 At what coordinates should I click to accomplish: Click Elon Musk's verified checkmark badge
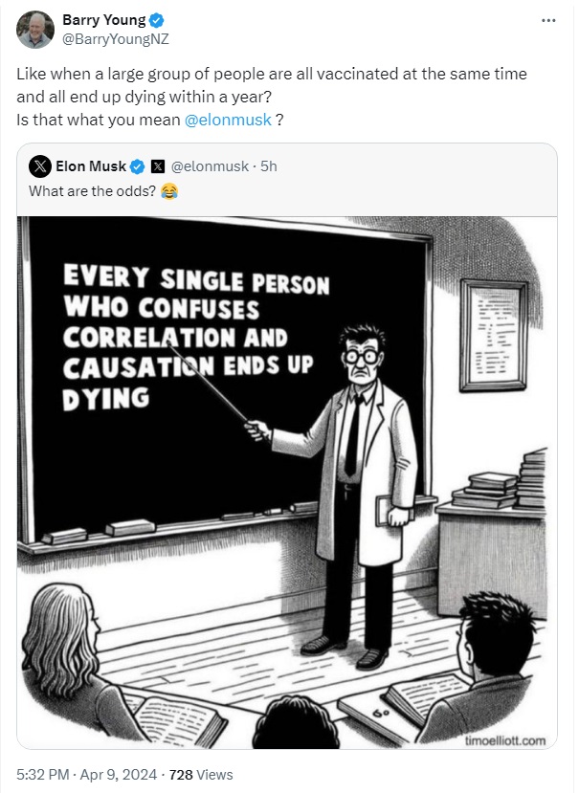138,166
